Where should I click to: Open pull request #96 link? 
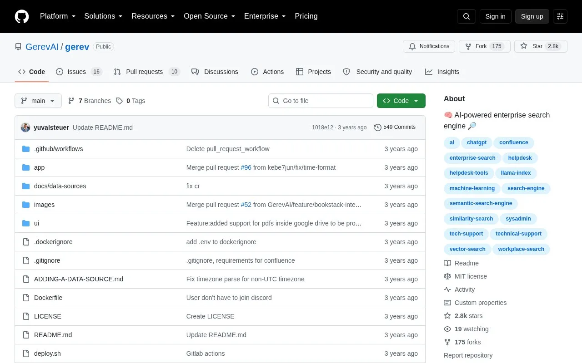click(x=246, y=167)
